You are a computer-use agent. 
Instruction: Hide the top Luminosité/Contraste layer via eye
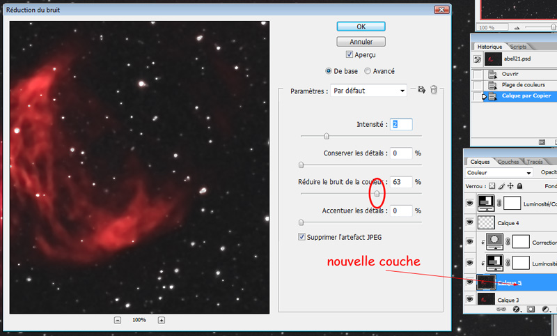pyautogui.click(x=470, y=203)
